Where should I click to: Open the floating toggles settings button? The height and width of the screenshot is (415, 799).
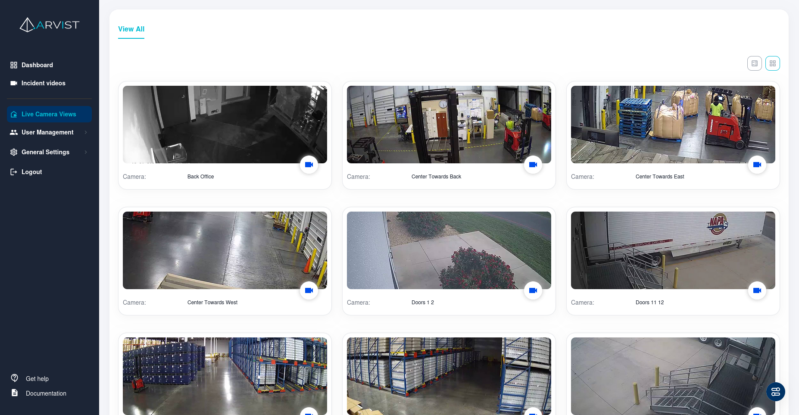(x=776, y=392)
